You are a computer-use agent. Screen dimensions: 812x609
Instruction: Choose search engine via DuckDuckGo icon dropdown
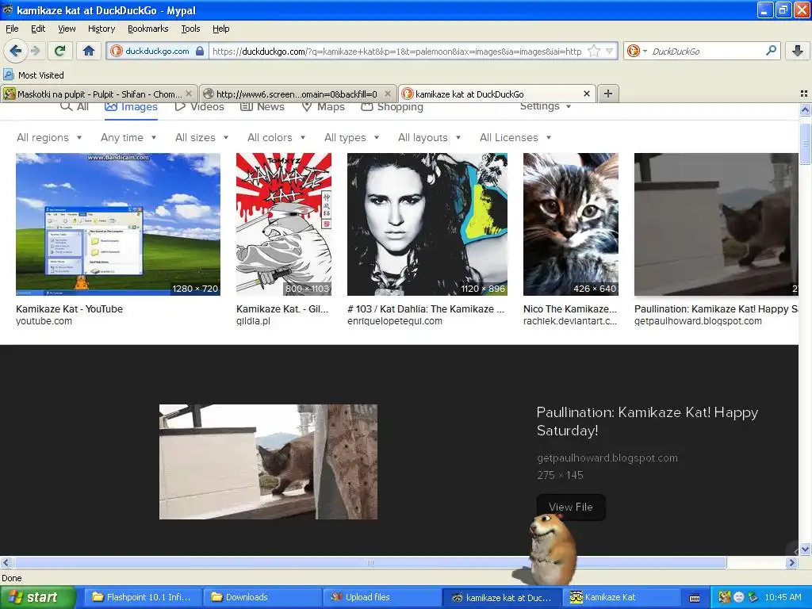point(637,51)
